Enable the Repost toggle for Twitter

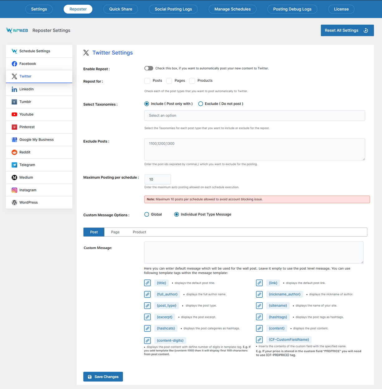(x=149, y=68)
